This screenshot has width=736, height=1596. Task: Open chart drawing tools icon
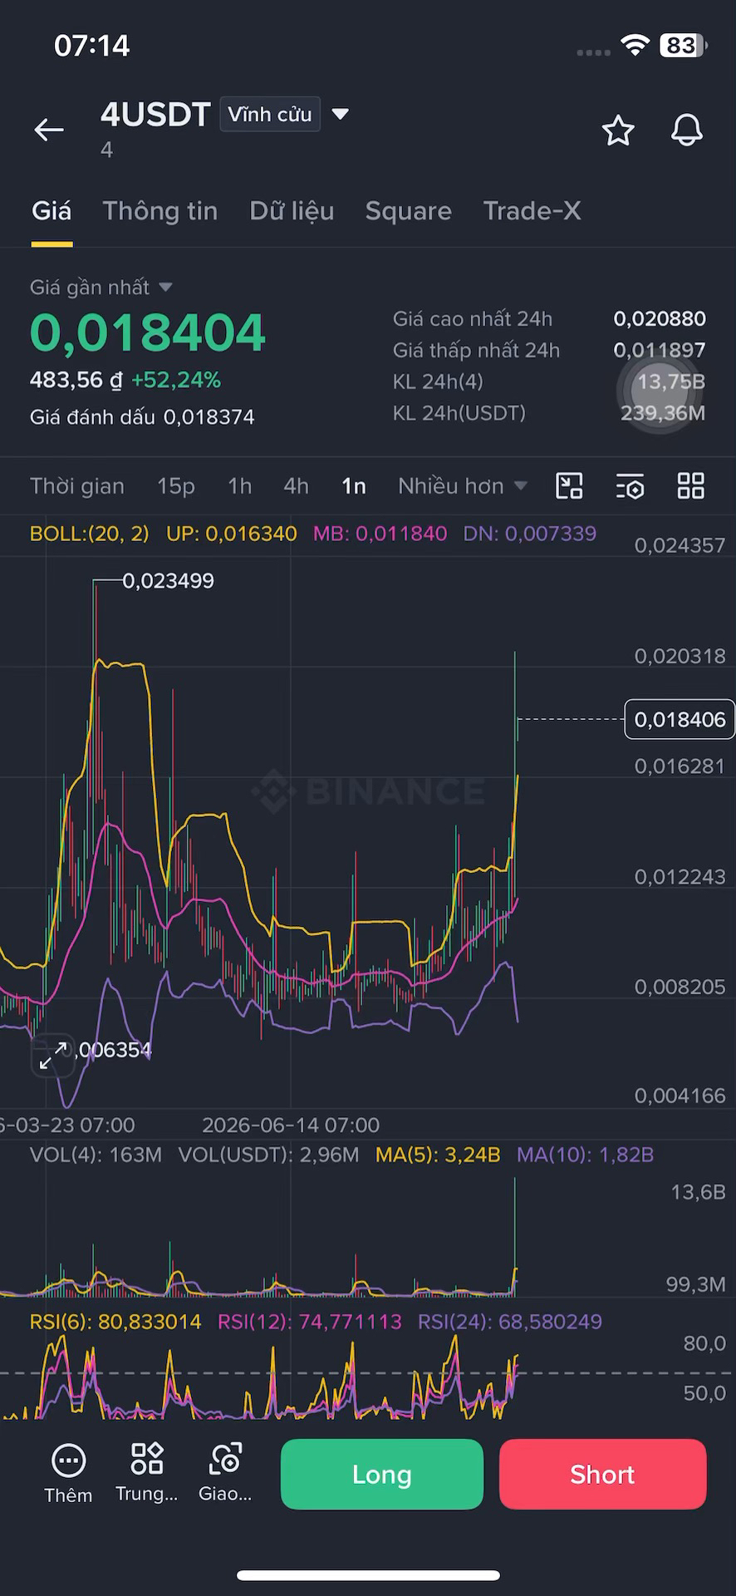569,486
